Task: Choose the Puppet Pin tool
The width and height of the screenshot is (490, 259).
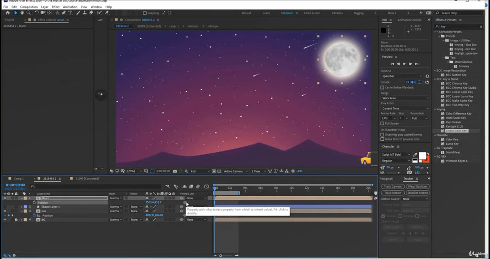Action: pyautogui.click(x=107, y=13)
